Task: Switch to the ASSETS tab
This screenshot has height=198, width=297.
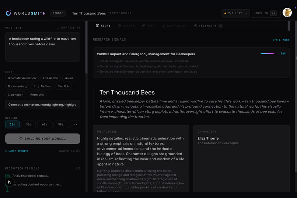Action: pyautogui.click(x=126, y=26)
